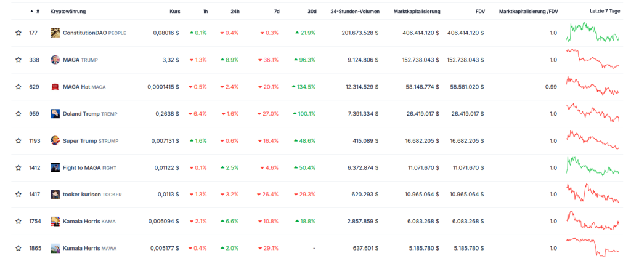The height and width of the screenshot is (261, 631).
Task: Sort the table by 24h change
Action: coord(235,12)
